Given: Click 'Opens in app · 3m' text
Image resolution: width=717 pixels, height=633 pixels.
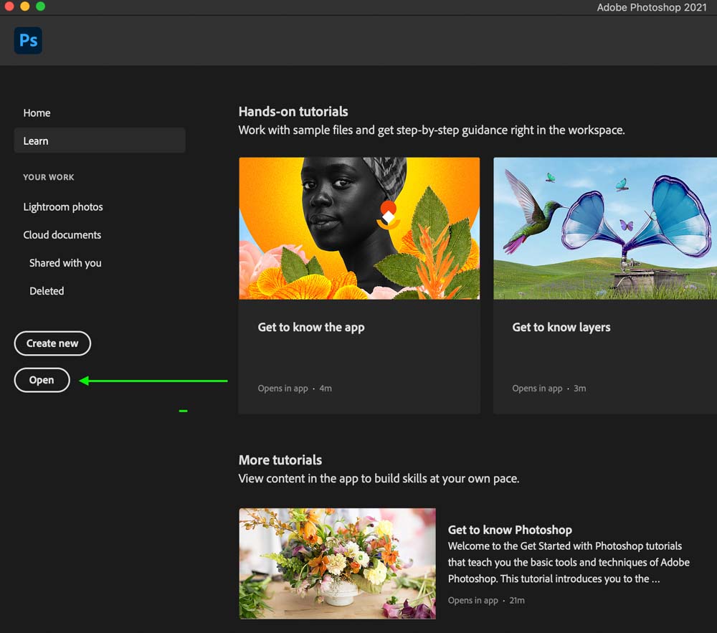Looking at the screenshot, I should click(x=549, y=389).
